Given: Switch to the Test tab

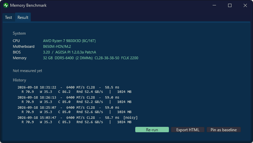Looking at the screenshot, I should (8, 17).
